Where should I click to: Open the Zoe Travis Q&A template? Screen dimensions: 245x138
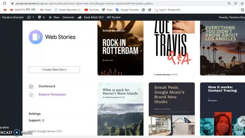coord(172,48)
